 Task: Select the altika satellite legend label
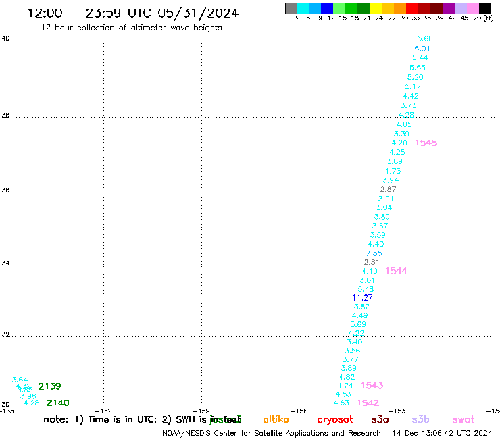[276, 419]
